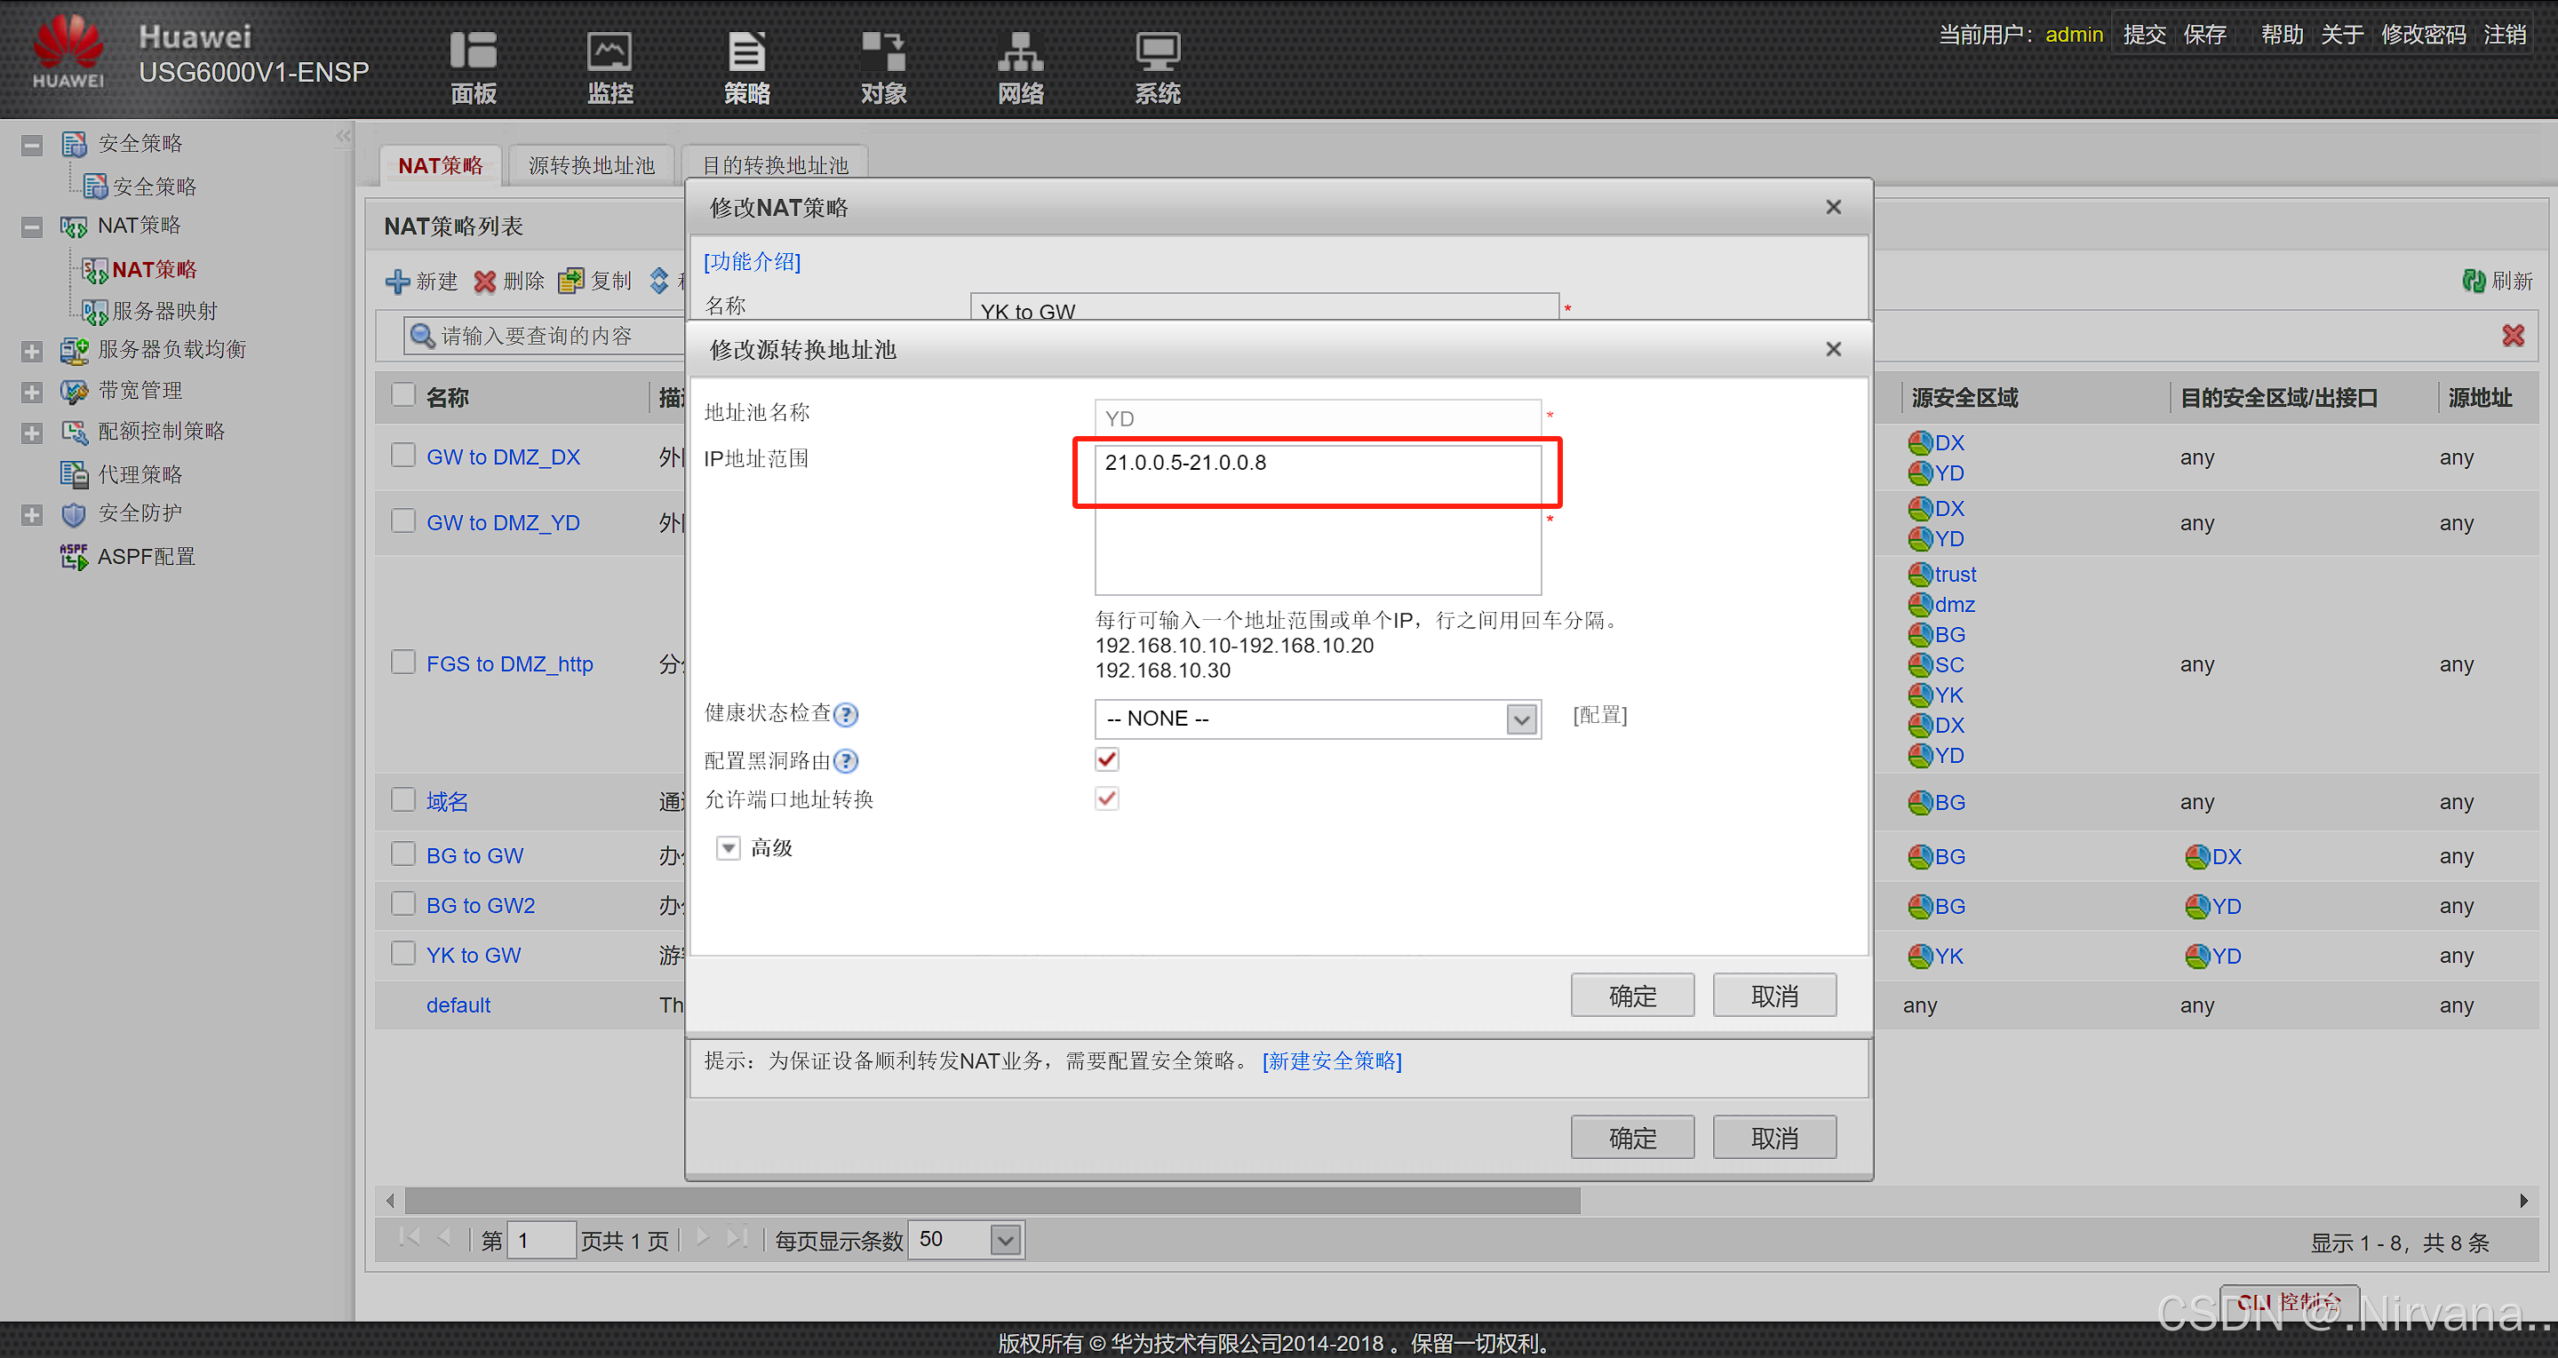Open the 系统 system icon
Screen dimensions: 2558x1358
tap(1157, 52)
